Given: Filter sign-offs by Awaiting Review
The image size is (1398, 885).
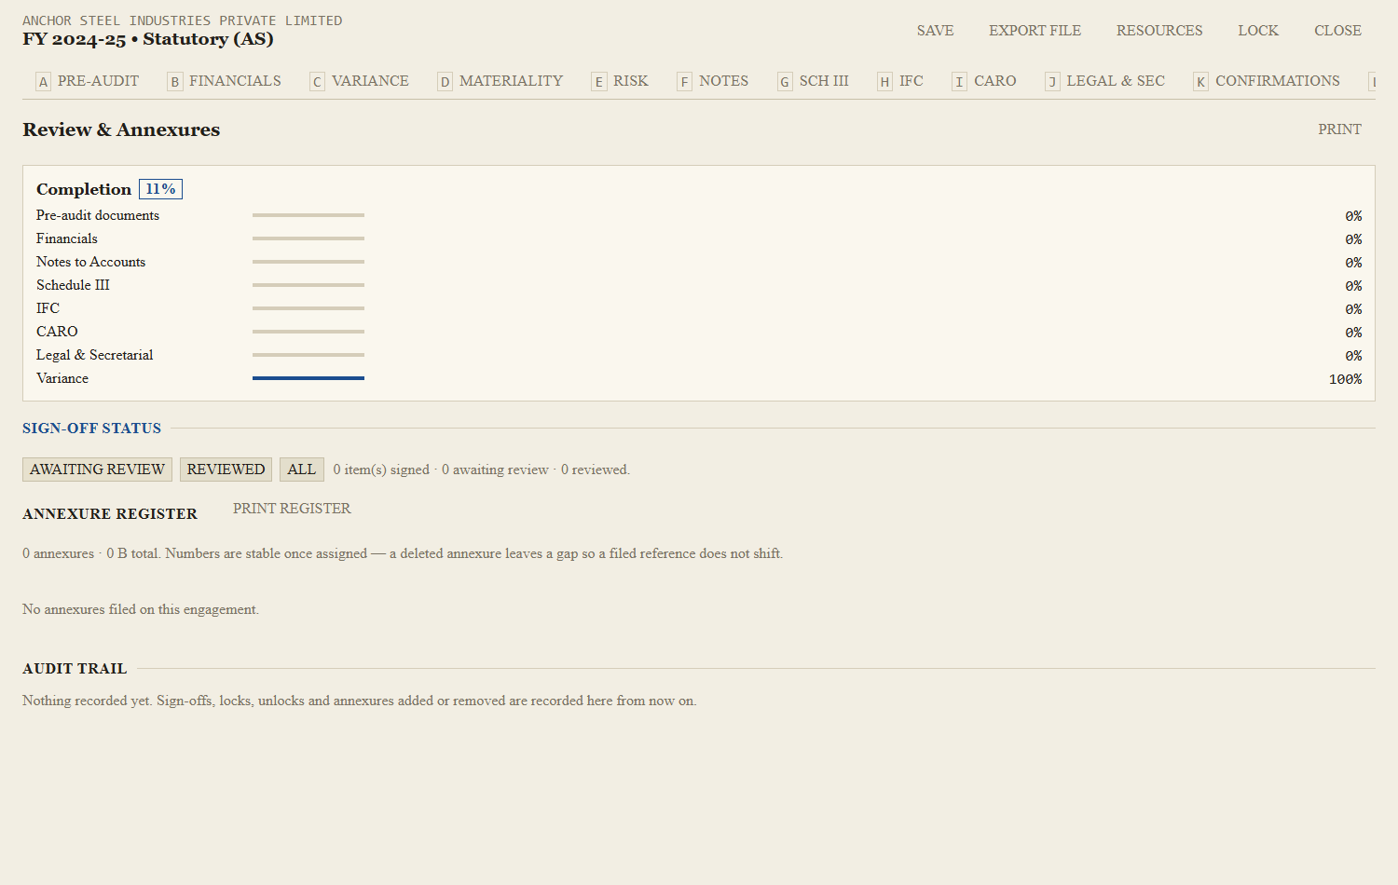Looking at the screenshot, I should [97, 470].
